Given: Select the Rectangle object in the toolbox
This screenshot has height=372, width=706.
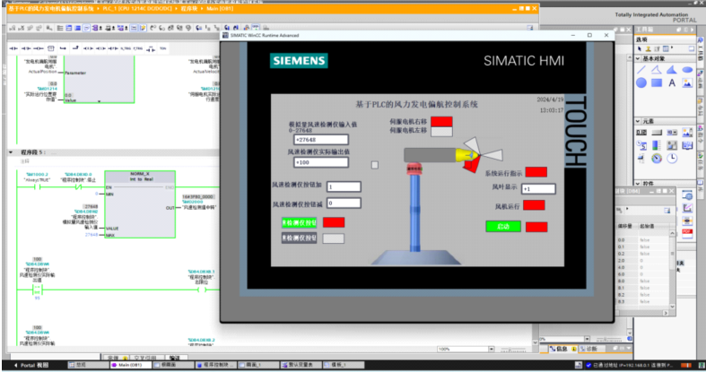Looking at the screenshot, I should point(657,82).
